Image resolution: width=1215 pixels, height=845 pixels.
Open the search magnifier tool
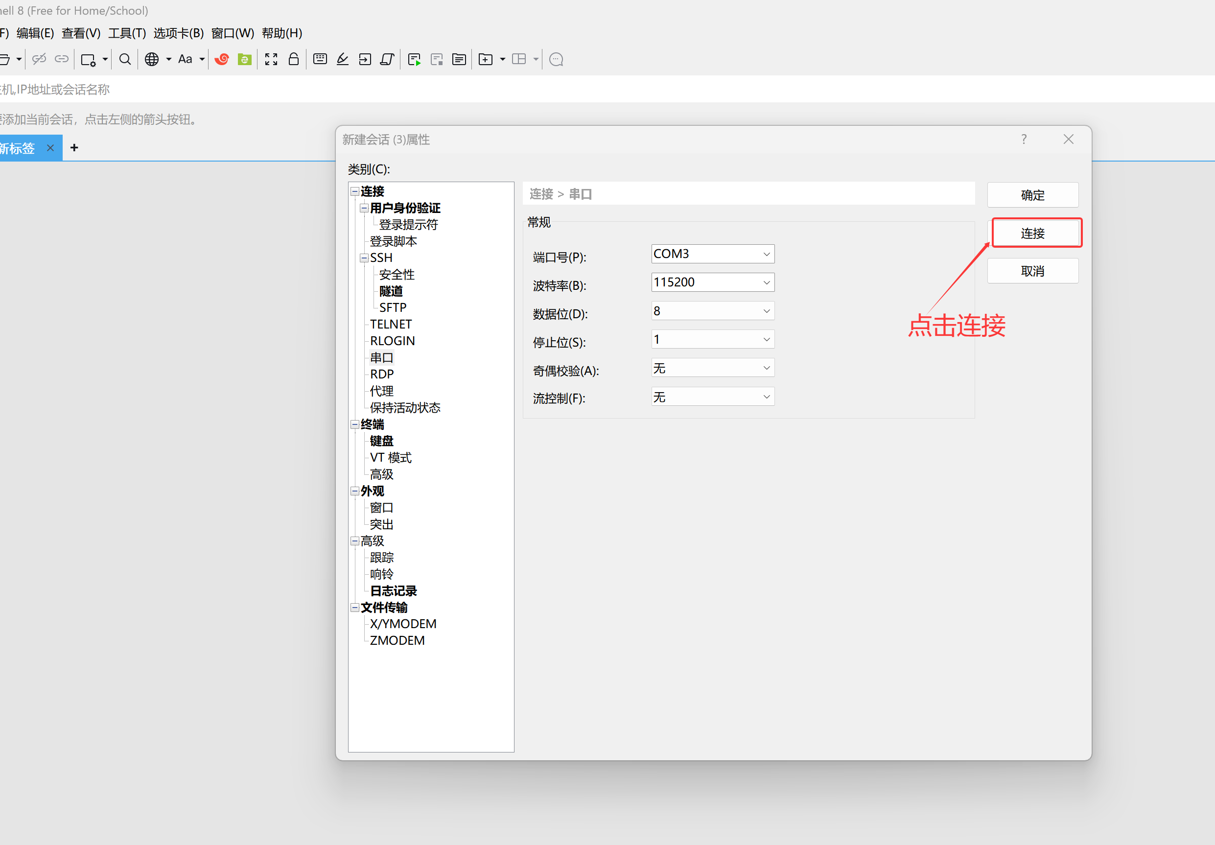point(125,59)
